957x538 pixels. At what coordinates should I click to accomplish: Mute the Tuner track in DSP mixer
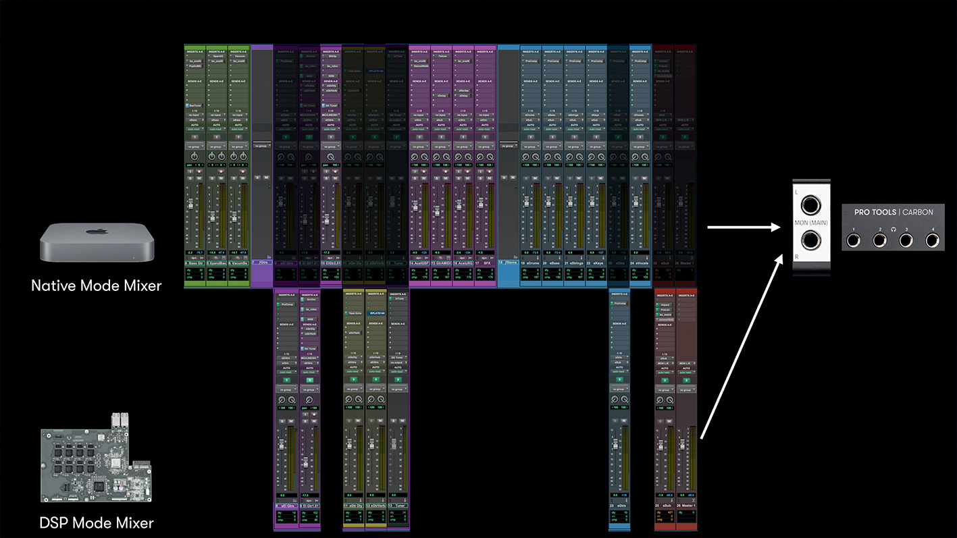(x=401, y=422)
